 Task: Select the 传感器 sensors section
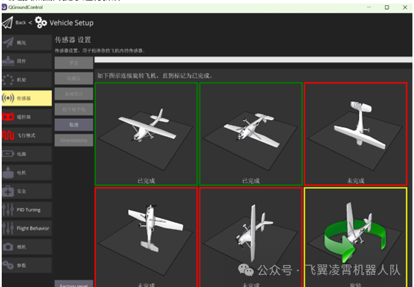(x=26, y=98)
